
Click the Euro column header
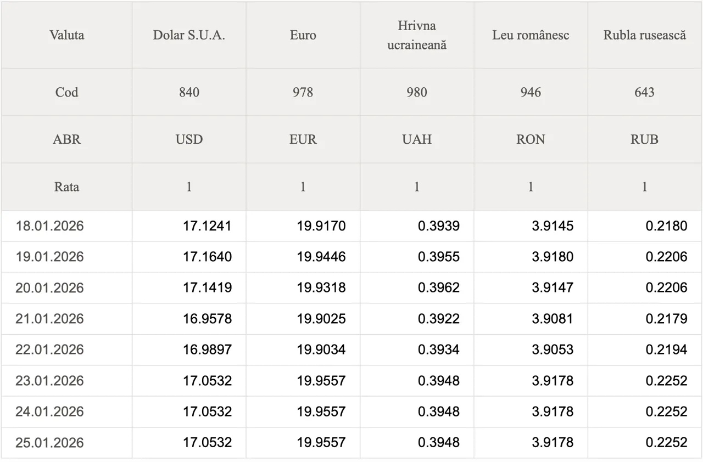point(303,35)
